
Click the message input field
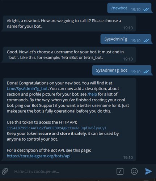[63, 172]
